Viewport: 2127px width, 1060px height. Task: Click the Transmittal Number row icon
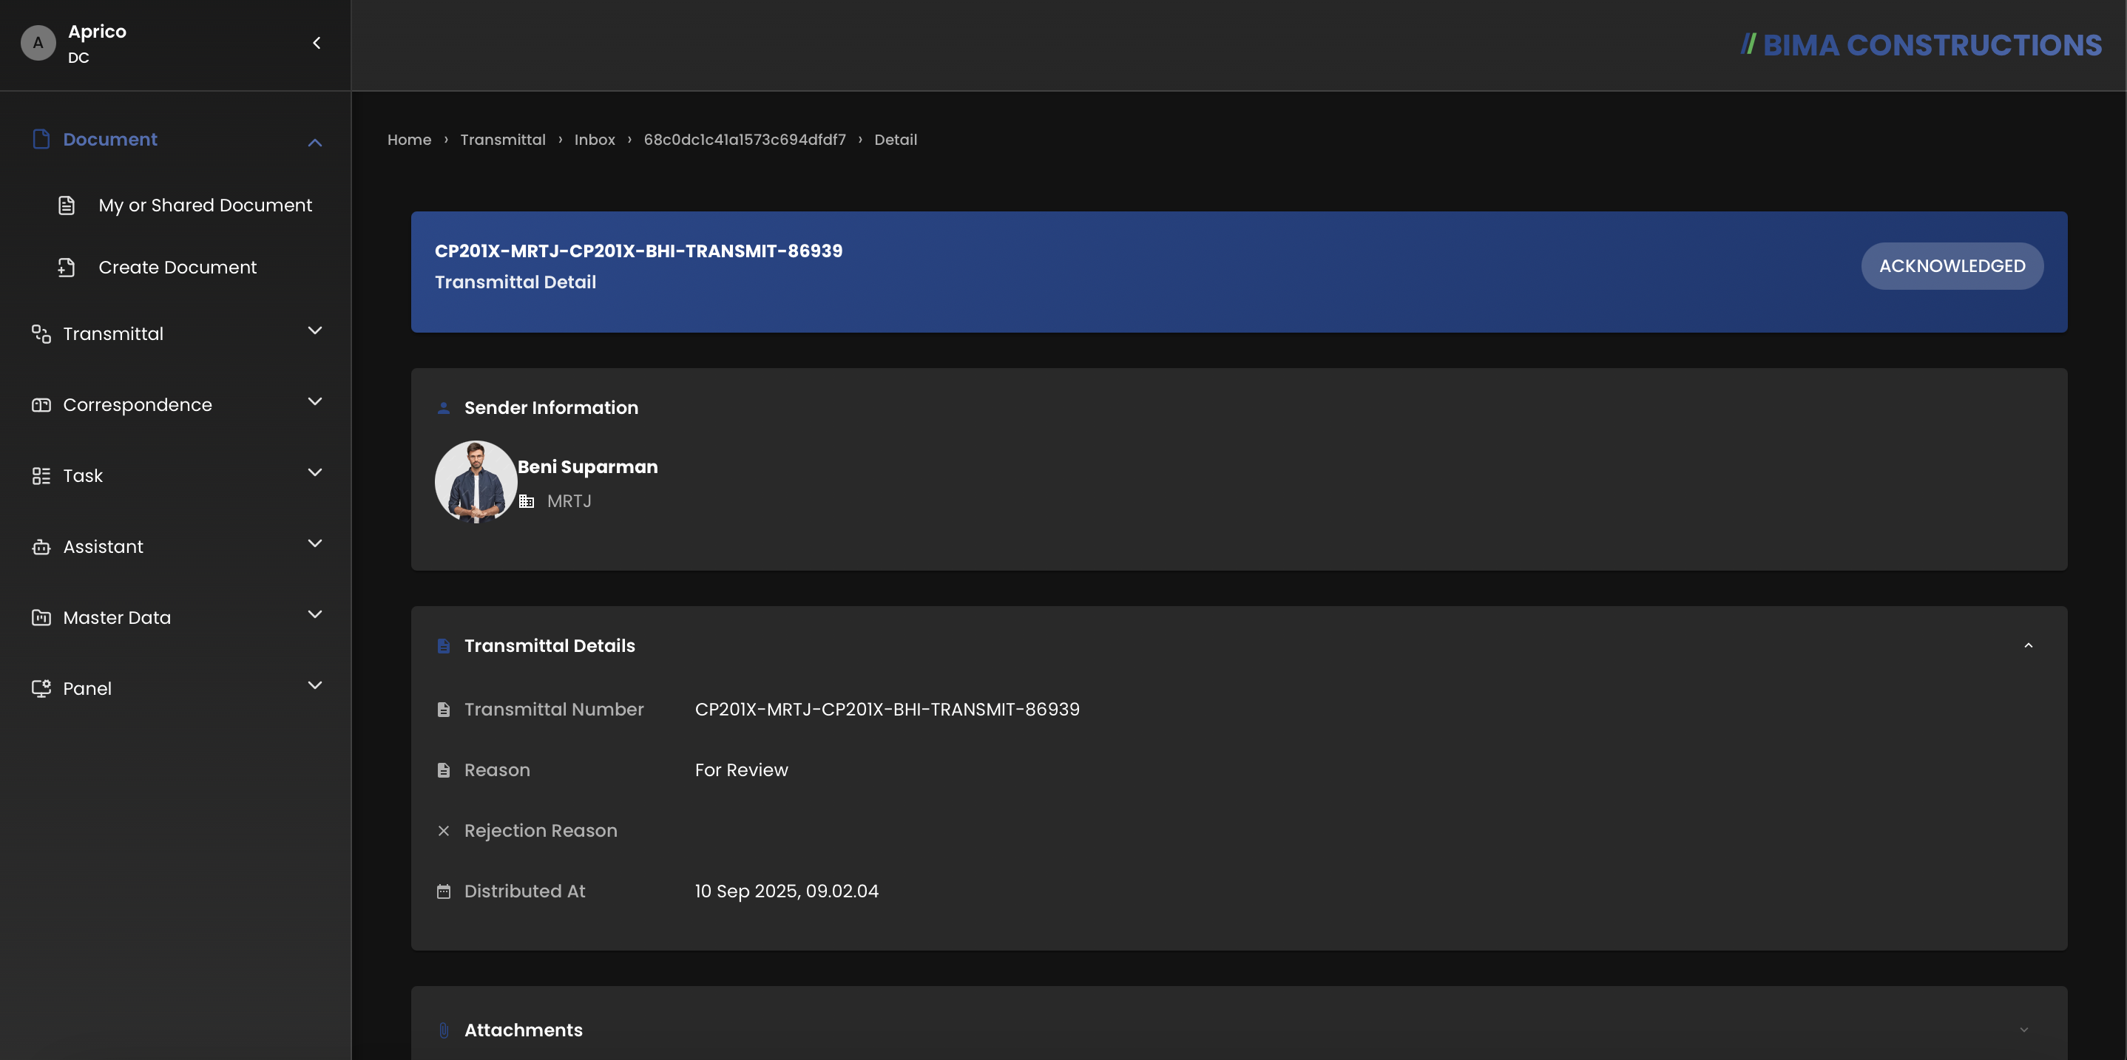click(x=444, y=709)
